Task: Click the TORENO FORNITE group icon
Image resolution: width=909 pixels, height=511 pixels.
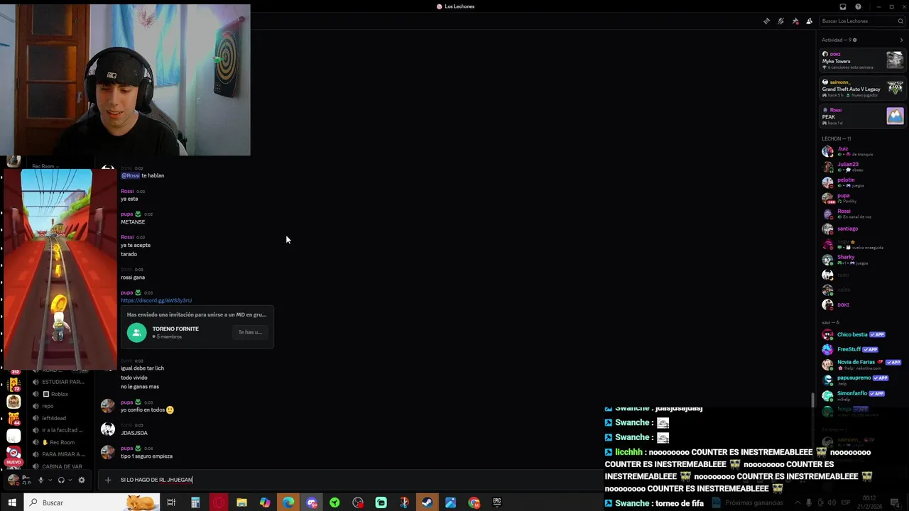Action: coord(136,332)
